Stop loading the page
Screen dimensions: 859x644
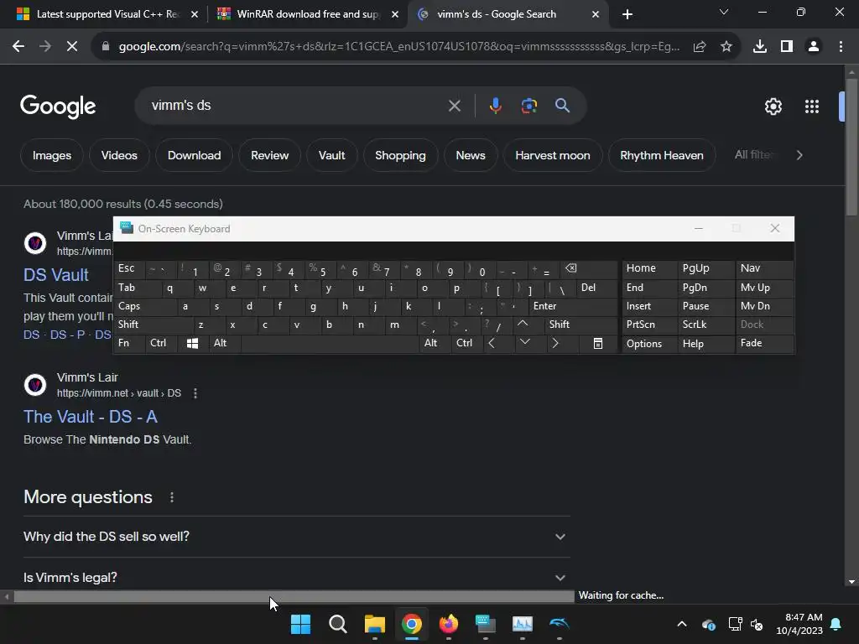point(72,47)
